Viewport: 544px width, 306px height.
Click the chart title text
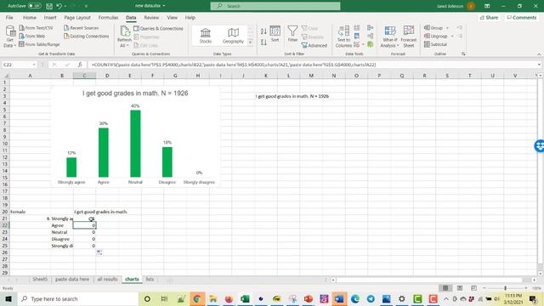[135, 93]
